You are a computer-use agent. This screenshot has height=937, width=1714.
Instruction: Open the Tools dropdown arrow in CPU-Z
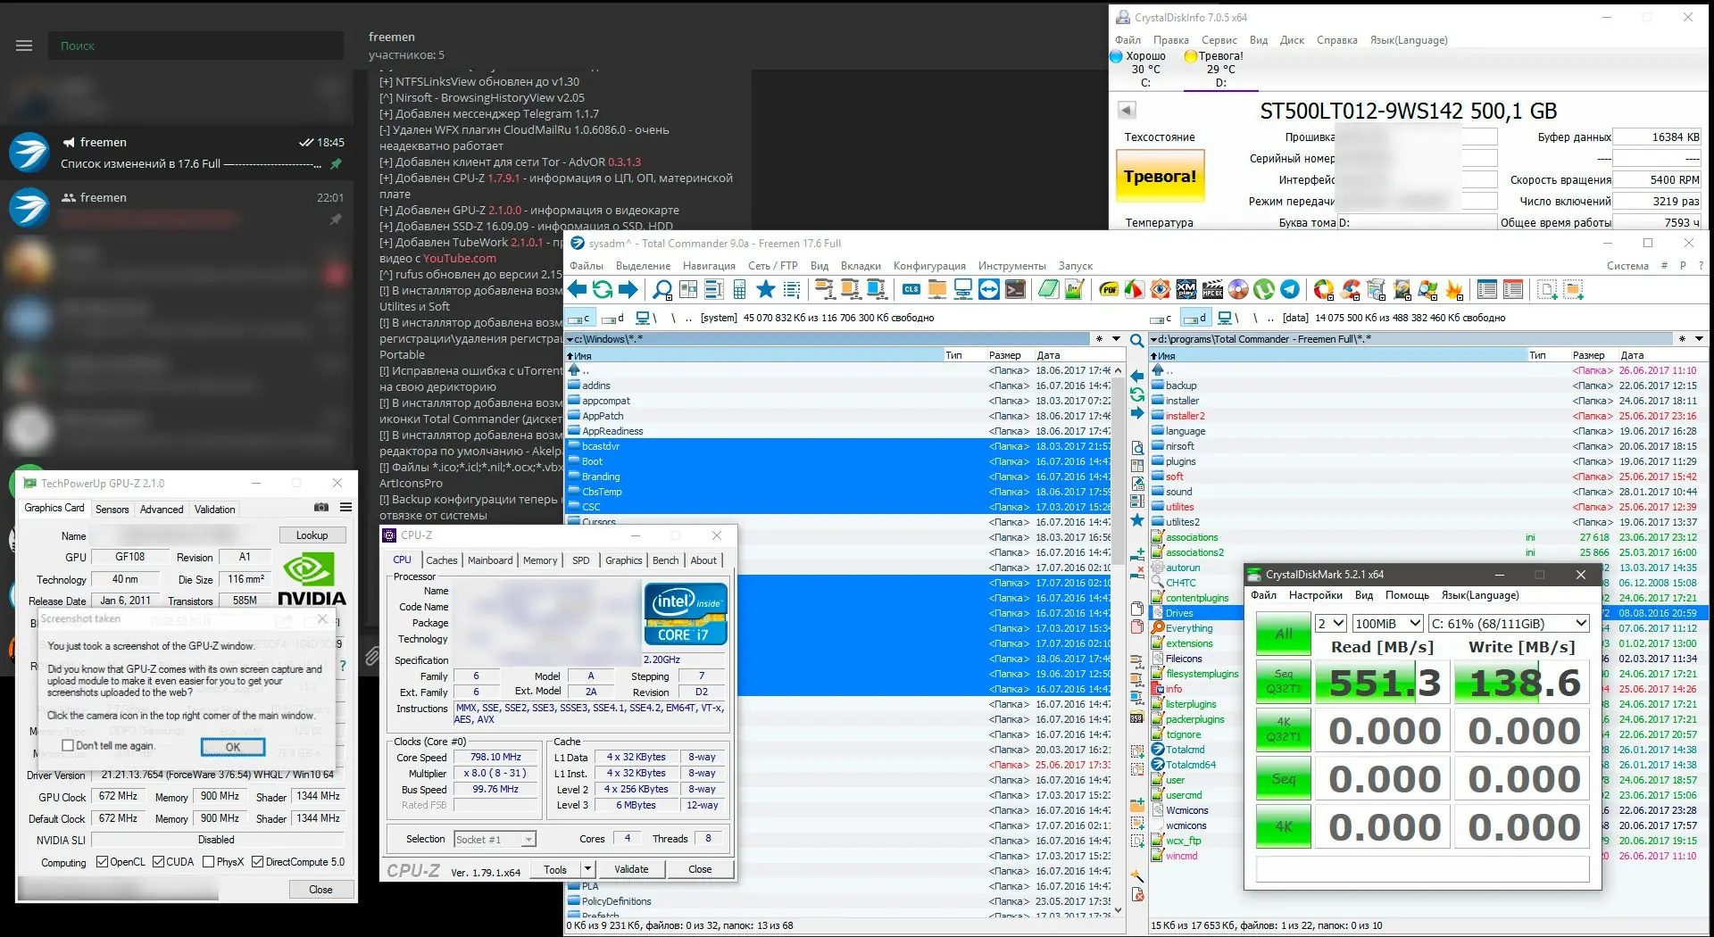point(587,869)
